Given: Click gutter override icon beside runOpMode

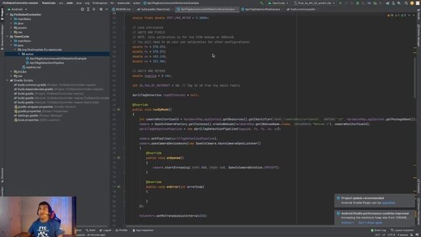Looking at the screenshot, I should pos(118,110).
